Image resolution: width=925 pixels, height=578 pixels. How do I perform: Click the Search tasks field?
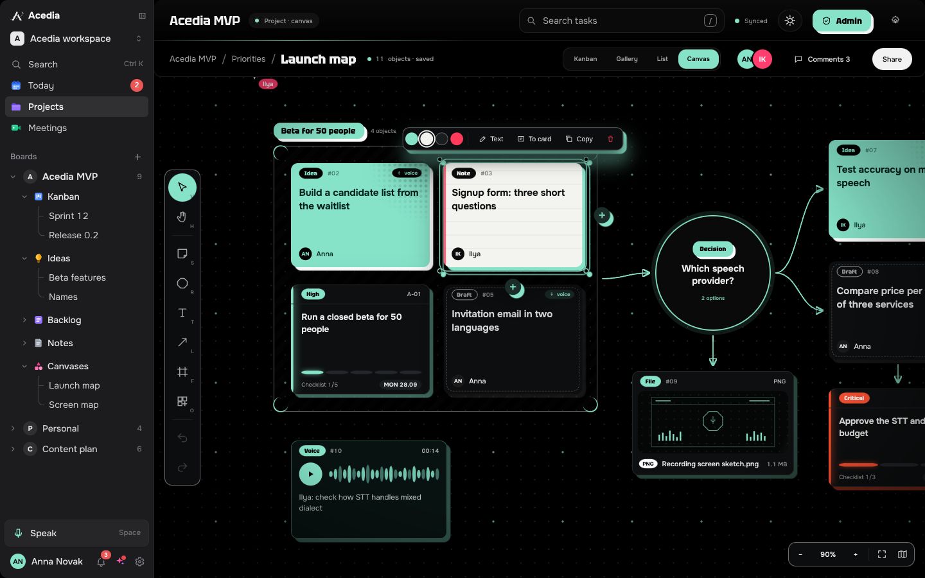coord(621,21)
